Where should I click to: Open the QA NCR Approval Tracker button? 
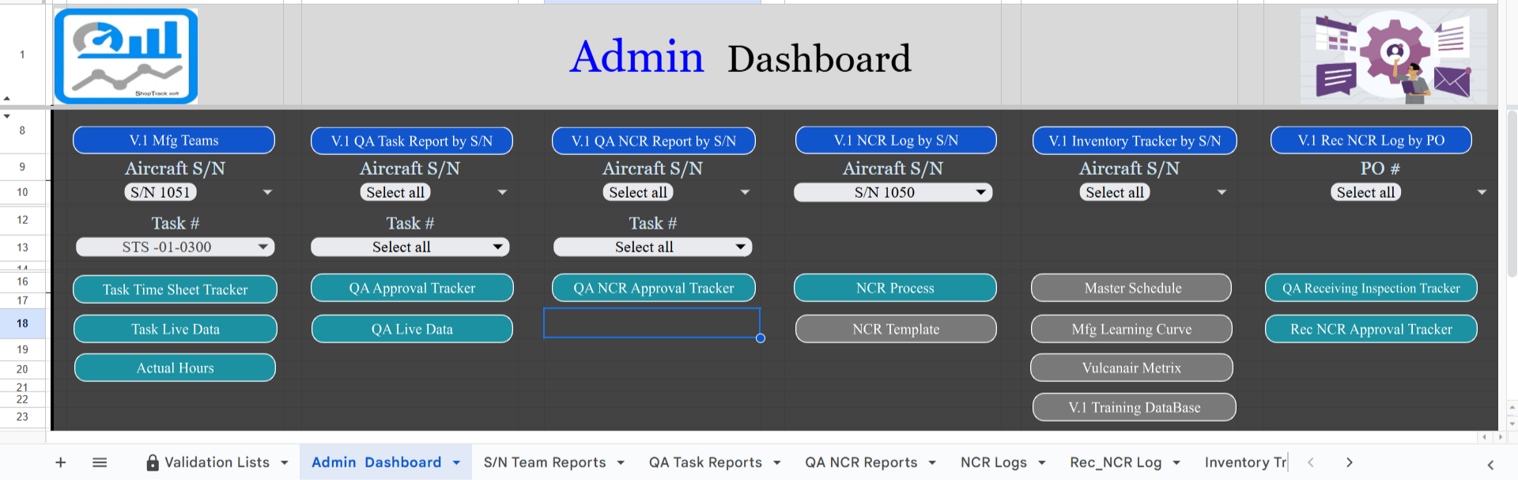point(653,289)
